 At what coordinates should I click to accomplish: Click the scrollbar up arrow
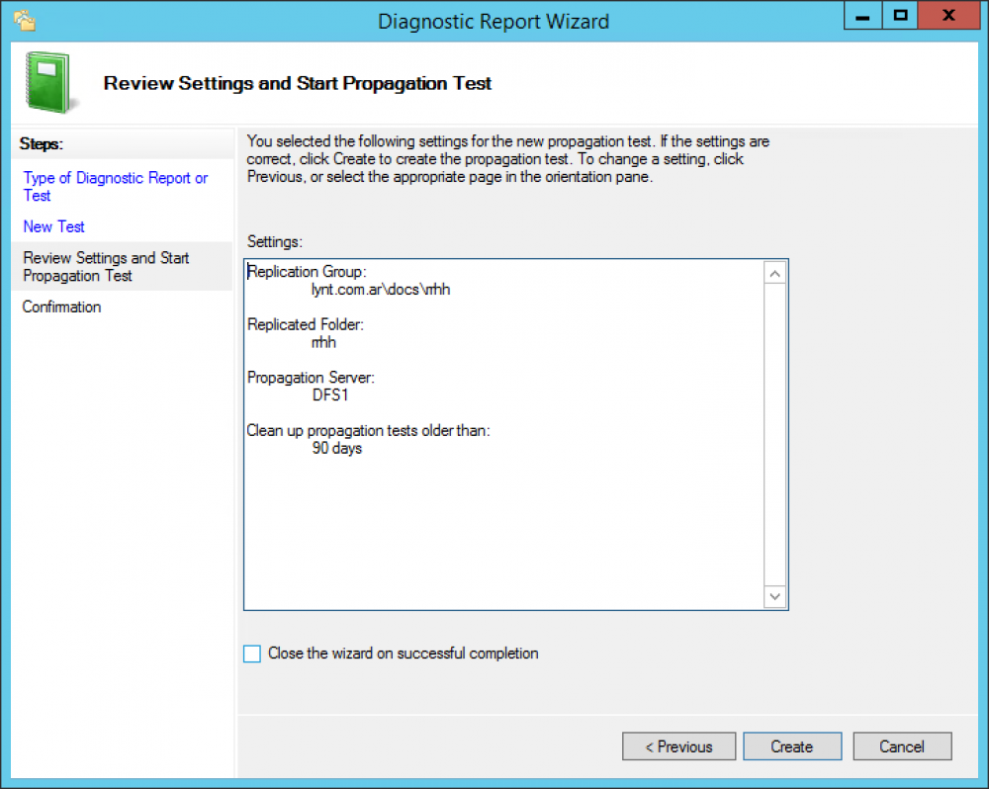[x=774, y=272]
